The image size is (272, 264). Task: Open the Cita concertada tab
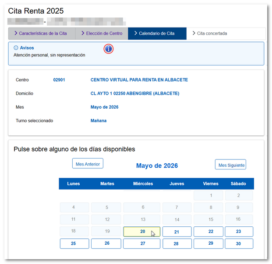(x=212, y=33)
